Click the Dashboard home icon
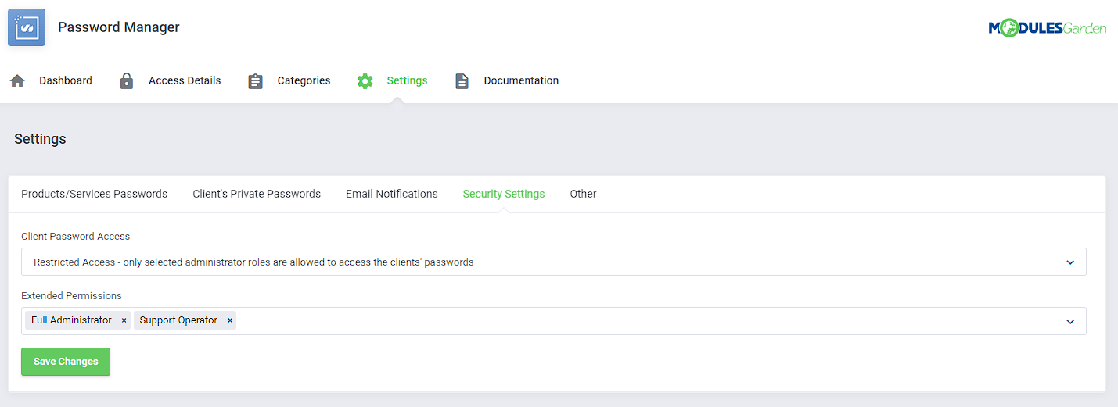 [17, 81]
